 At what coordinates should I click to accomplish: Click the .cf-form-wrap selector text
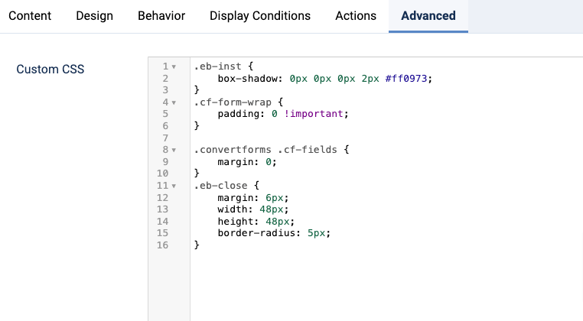[x=233, y=102]
